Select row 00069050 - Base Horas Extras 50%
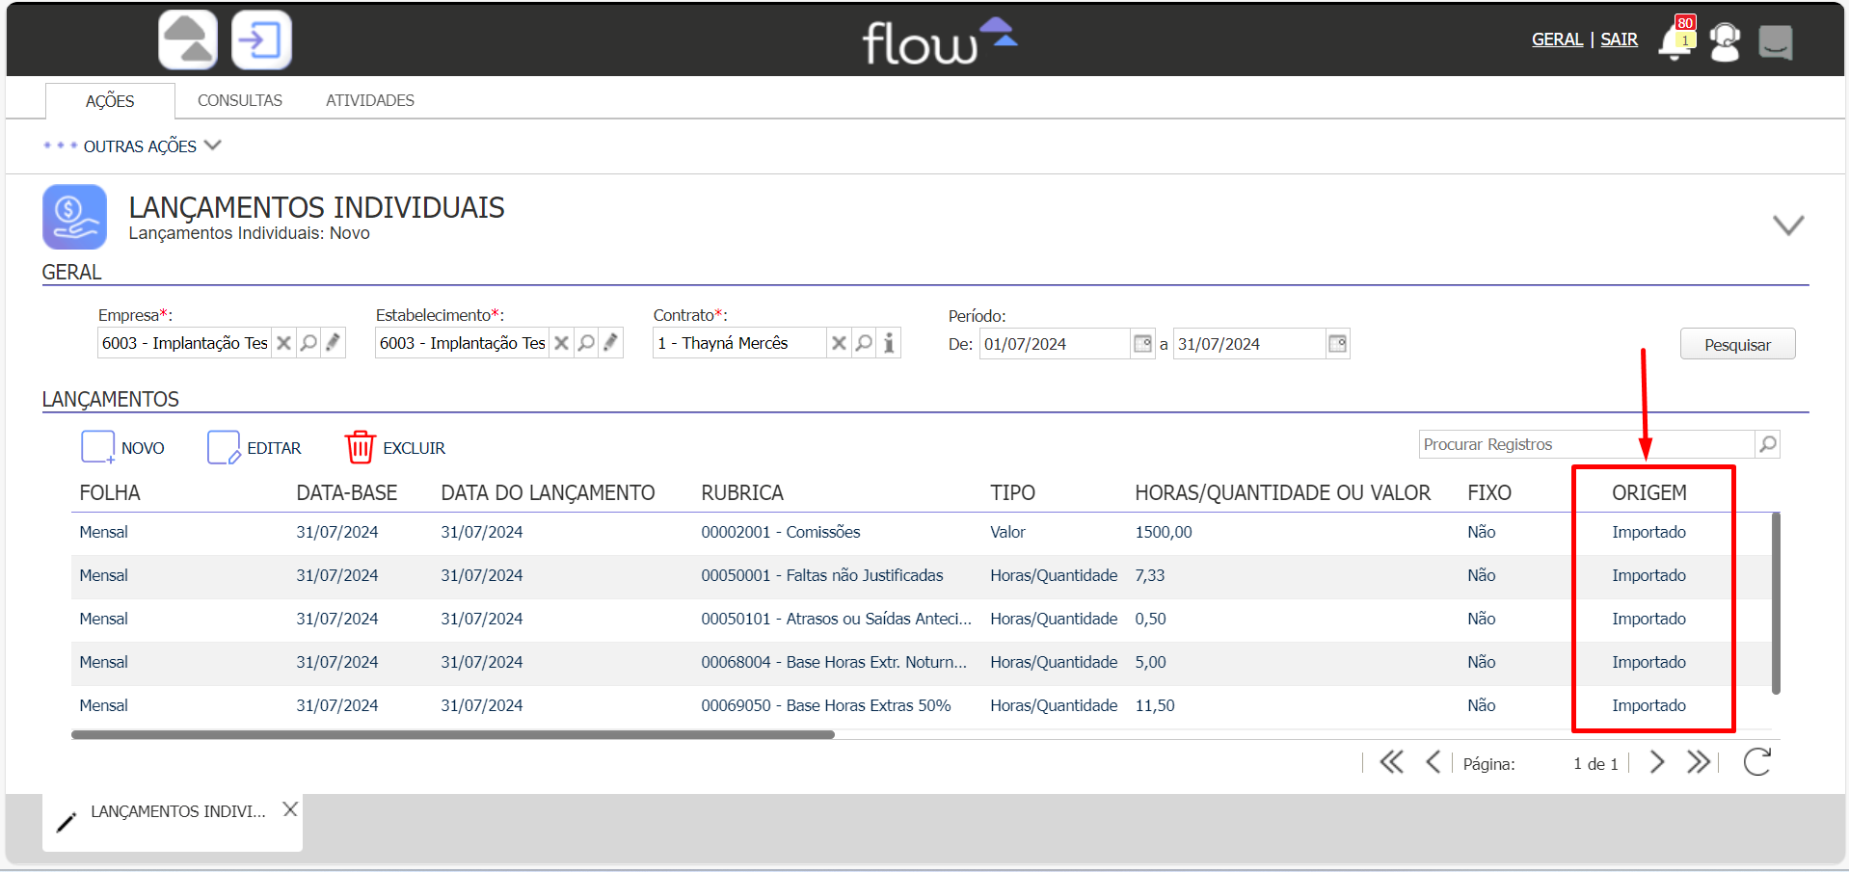The image size is (1849, 872). (x=921, y=706)
